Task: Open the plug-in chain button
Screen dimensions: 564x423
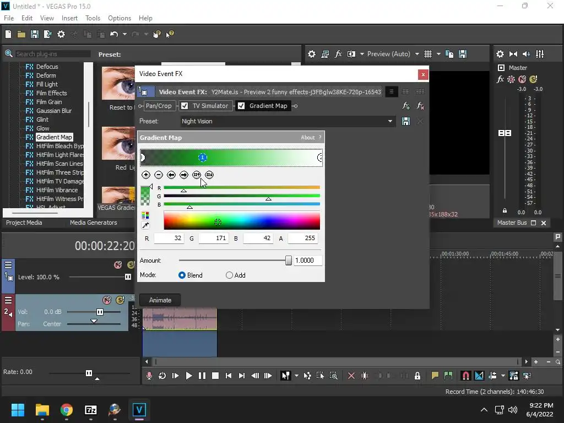Action: coord(406,106)
